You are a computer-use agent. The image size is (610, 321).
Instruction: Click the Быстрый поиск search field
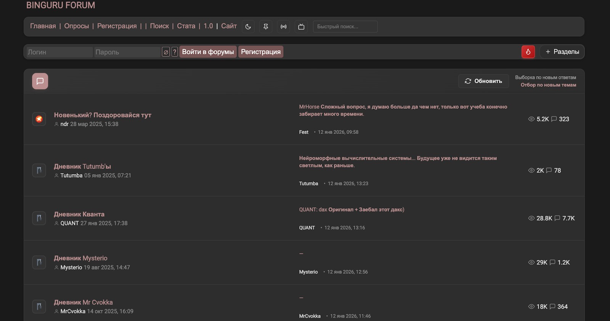point(345,27)
